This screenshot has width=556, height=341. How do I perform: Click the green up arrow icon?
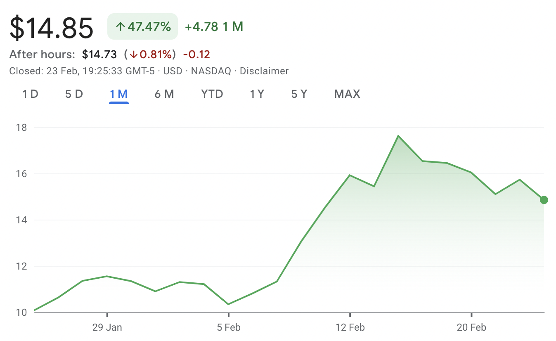(120, 27)
